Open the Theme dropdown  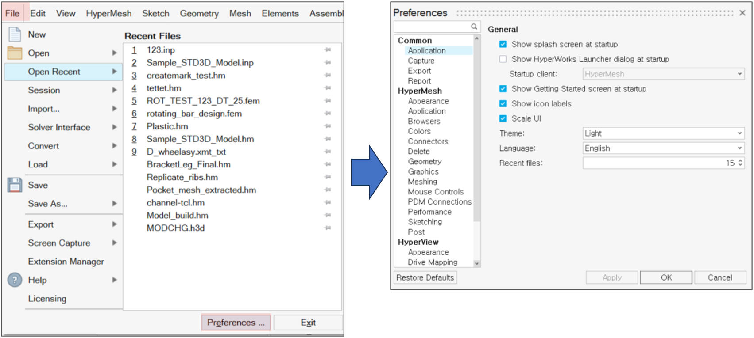pyautogui.click(x=663, y=133)
